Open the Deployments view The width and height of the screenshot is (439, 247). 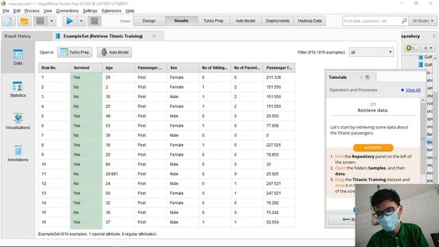tap(277, 21)
